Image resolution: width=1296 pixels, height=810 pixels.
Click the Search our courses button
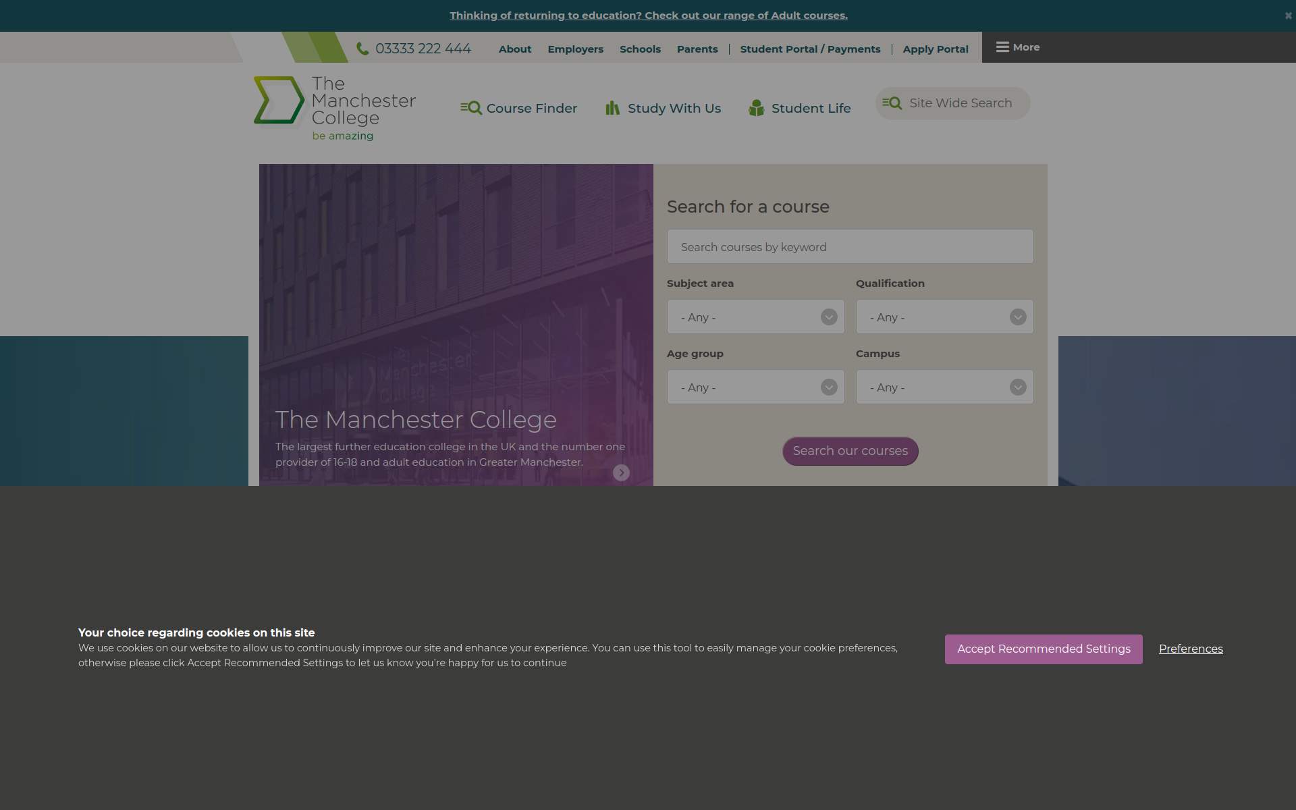pos(850,451)
